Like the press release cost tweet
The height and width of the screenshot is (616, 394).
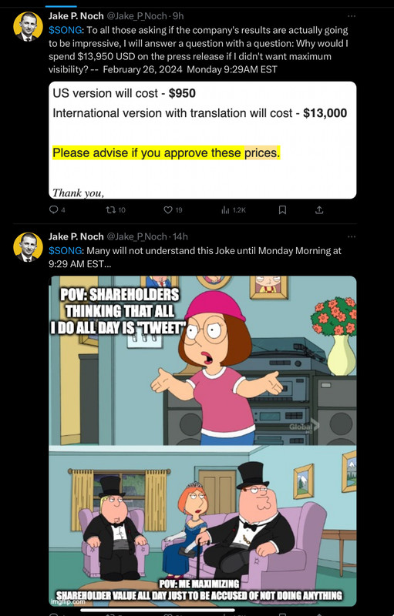[x=173, y=210]
